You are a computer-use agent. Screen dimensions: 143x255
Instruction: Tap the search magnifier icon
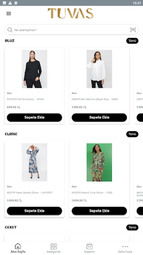[x=10, y=30]
